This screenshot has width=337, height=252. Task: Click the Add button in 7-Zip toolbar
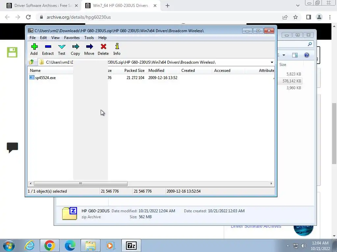tap(34, 50)
